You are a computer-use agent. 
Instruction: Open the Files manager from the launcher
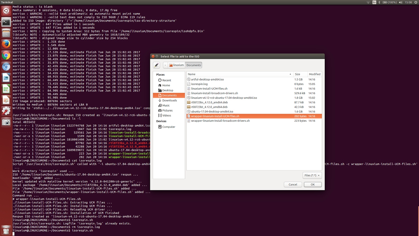[x=6, y=33]
